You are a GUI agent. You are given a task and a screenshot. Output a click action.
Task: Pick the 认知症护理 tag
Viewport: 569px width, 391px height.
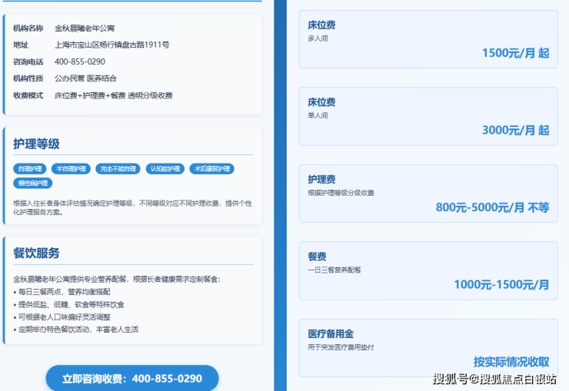165,169
